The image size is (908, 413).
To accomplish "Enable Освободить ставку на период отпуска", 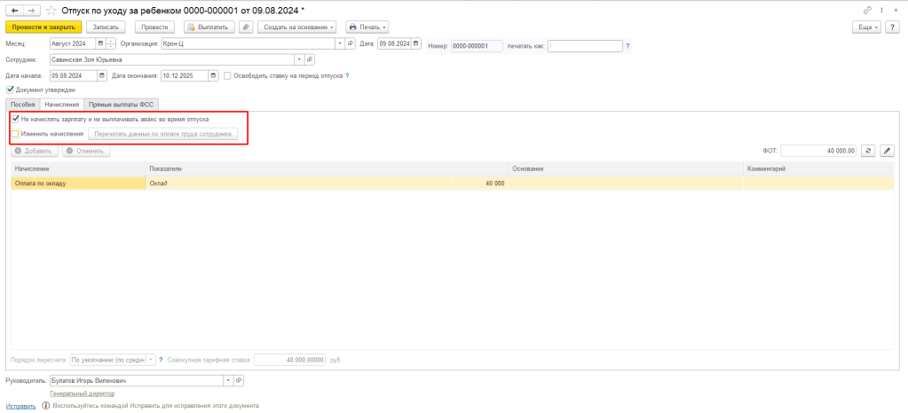I will tap(227, 75).
